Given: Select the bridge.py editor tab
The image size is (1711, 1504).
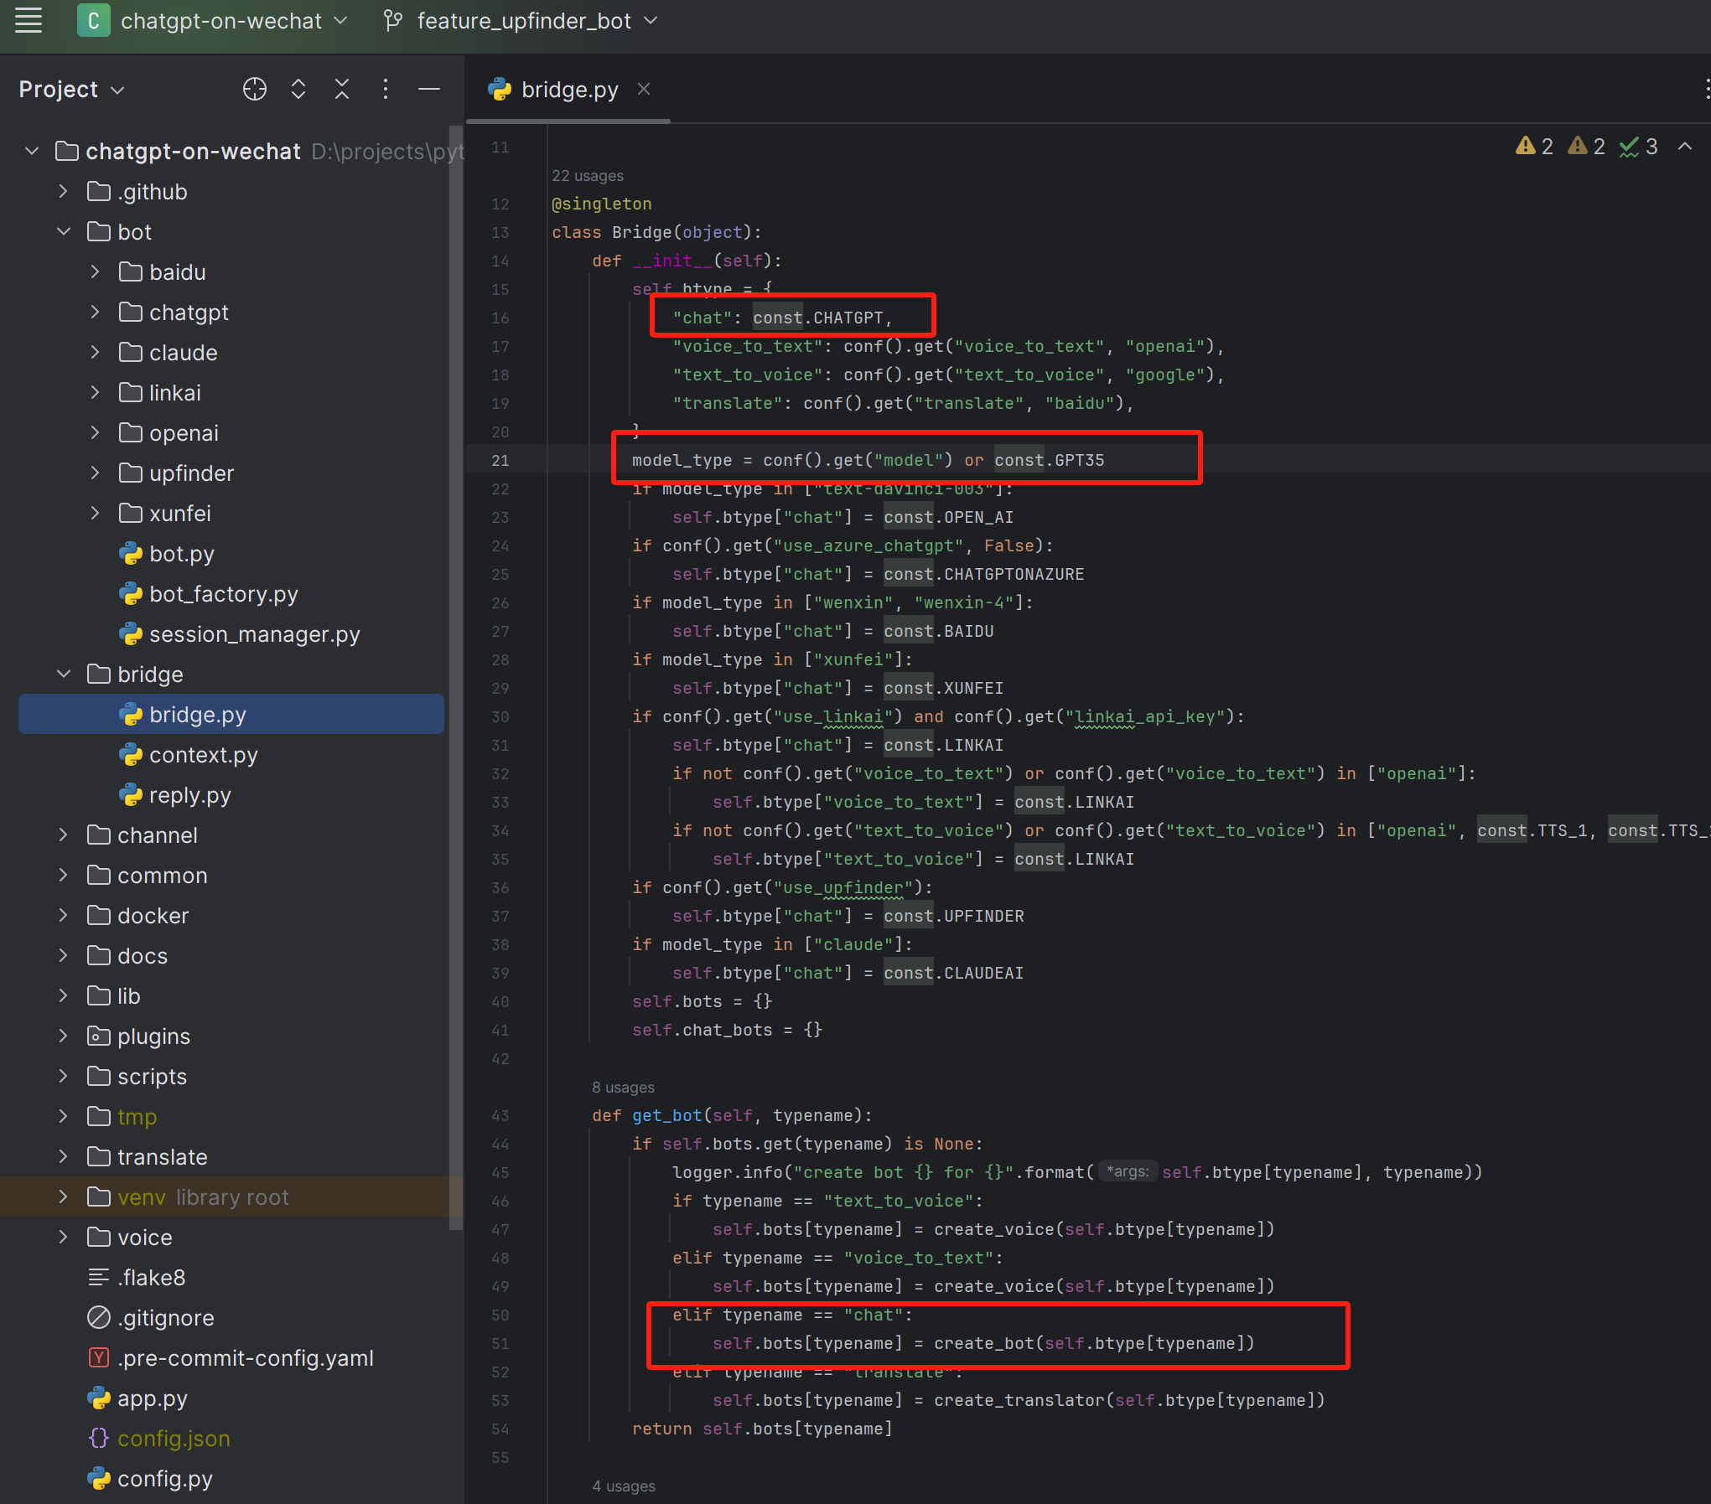Looking at the screenshot, I should tap(568, 90).
